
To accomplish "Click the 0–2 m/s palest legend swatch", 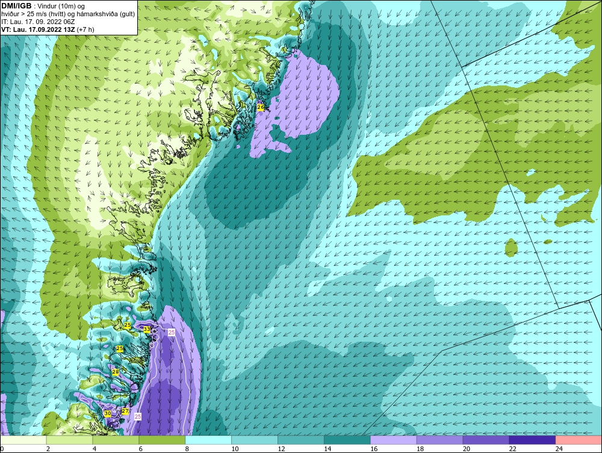I will tap(23, 440).
